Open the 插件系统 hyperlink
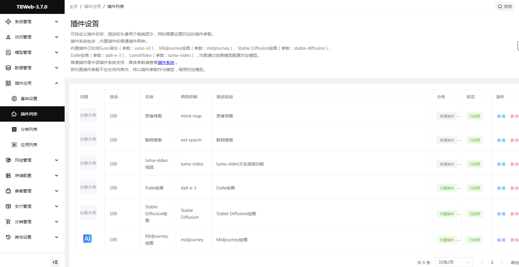Screen dimensions: 519x267 click(x=166, y=62)
